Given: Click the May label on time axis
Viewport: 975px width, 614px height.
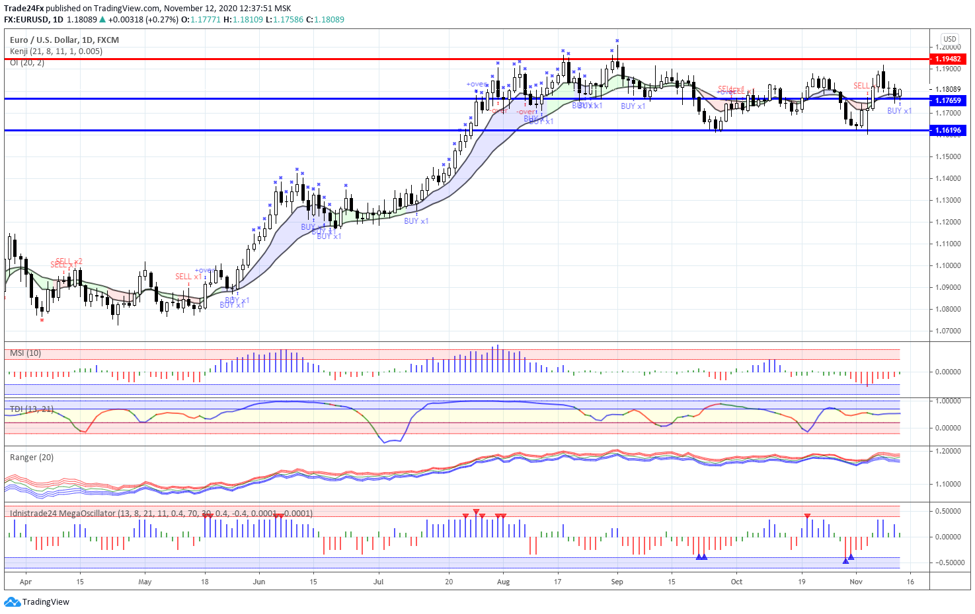Looking at the screenshot, I should pyautogui.click(x=145, y=582).
